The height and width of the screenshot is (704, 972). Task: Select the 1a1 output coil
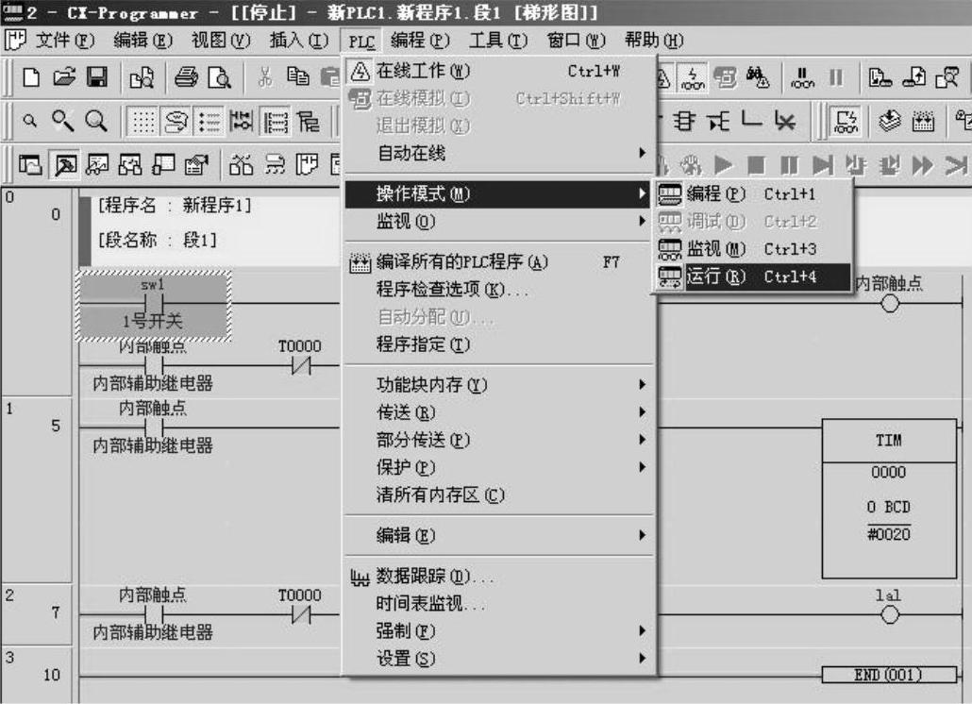coord(890,614)
